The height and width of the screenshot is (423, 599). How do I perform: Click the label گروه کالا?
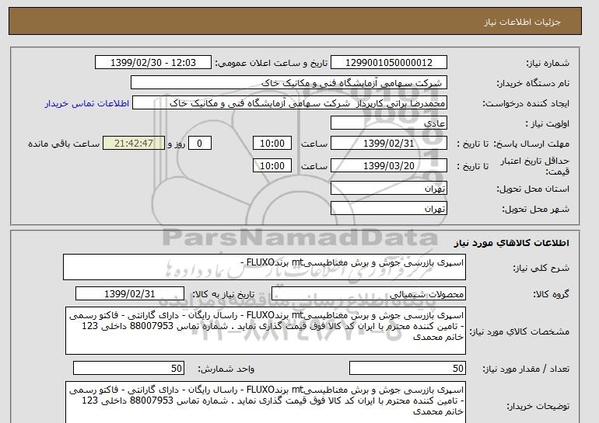(552, 294)
